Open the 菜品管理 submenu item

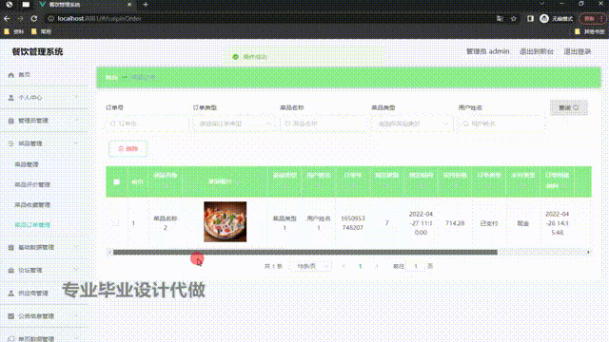(x=27, y=164)
